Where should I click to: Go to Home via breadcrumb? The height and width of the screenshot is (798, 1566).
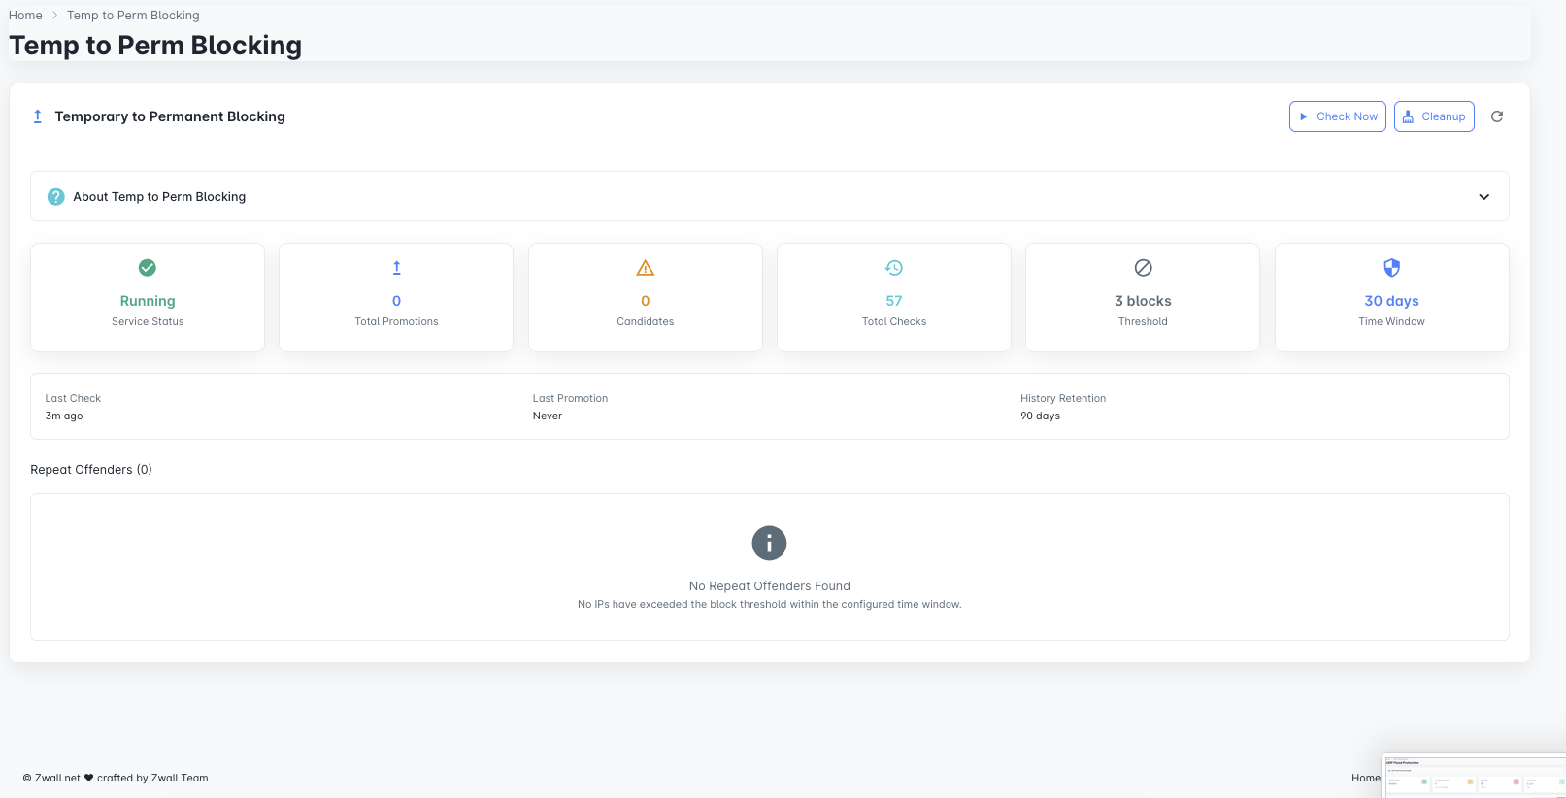25,16
